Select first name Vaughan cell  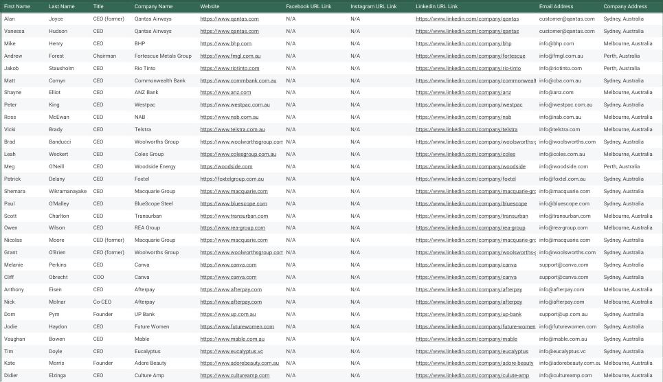(14, 339)
